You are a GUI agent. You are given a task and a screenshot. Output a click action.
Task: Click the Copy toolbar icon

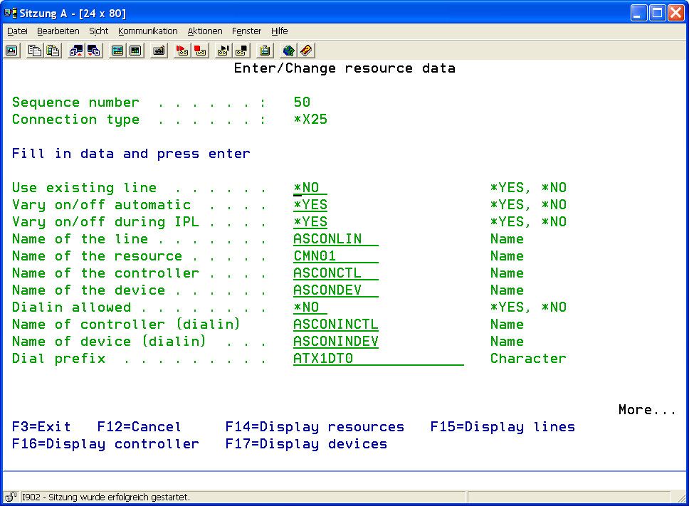(x=35, y=51)
